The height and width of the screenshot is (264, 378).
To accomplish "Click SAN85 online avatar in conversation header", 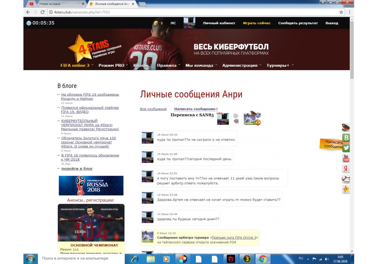I will pos(223,119).
